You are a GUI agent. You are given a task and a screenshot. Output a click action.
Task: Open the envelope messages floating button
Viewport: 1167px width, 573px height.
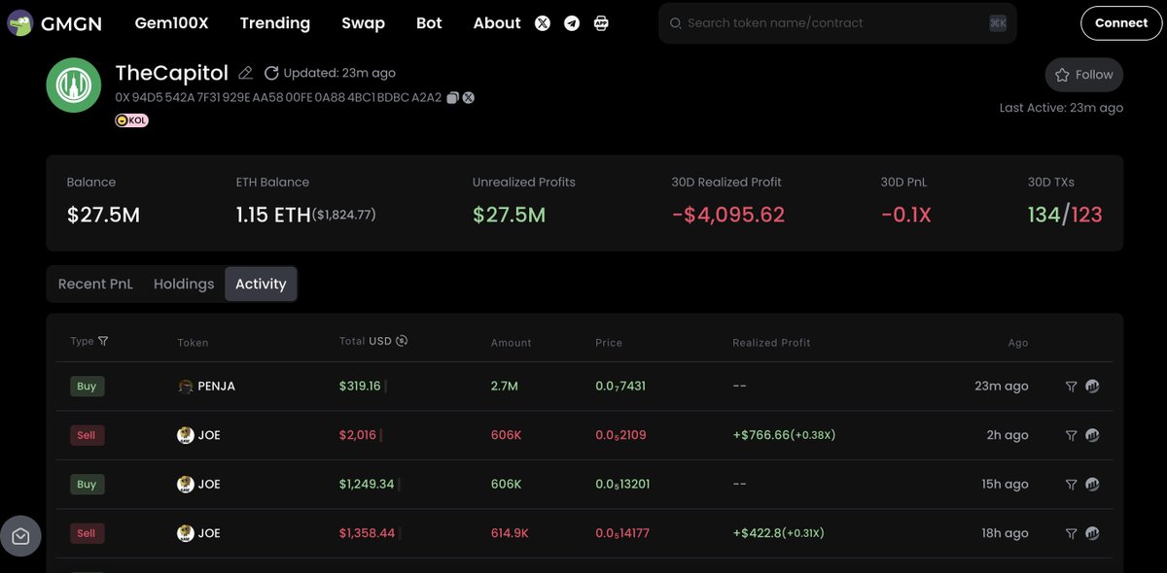[20, 536]
